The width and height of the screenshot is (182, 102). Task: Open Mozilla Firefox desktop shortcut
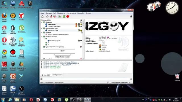pyautogui.click(x=4, y=17)
